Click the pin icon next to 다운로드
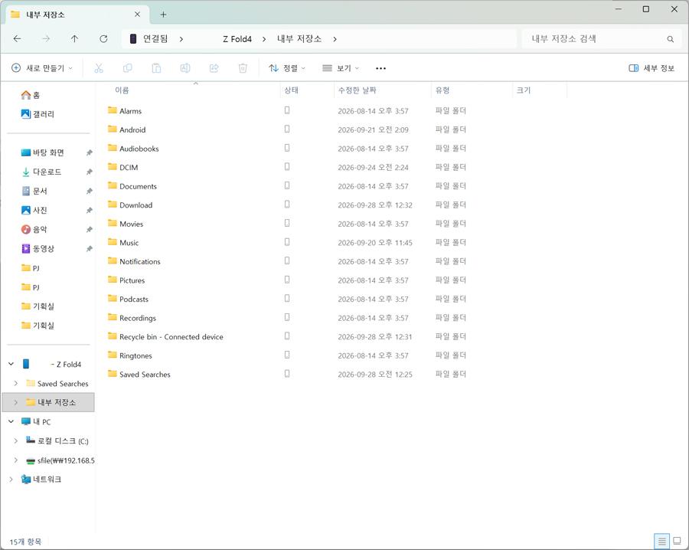 (x=90, y=172)
